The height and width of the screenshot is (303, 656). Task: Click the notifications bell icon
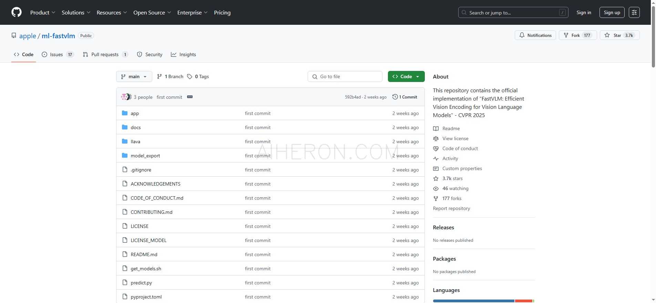[x=522, y=35]
